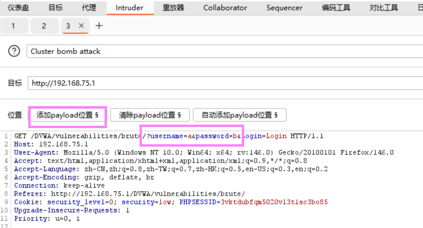The height and width of the screenshot is (228, 423).
Task: Open the 对比工具 tab
Action: tap(384, 8)
